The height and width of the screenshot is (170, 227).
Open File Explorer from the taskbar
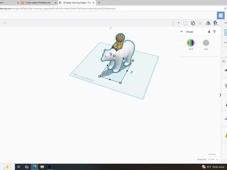[x=42, y=167]
